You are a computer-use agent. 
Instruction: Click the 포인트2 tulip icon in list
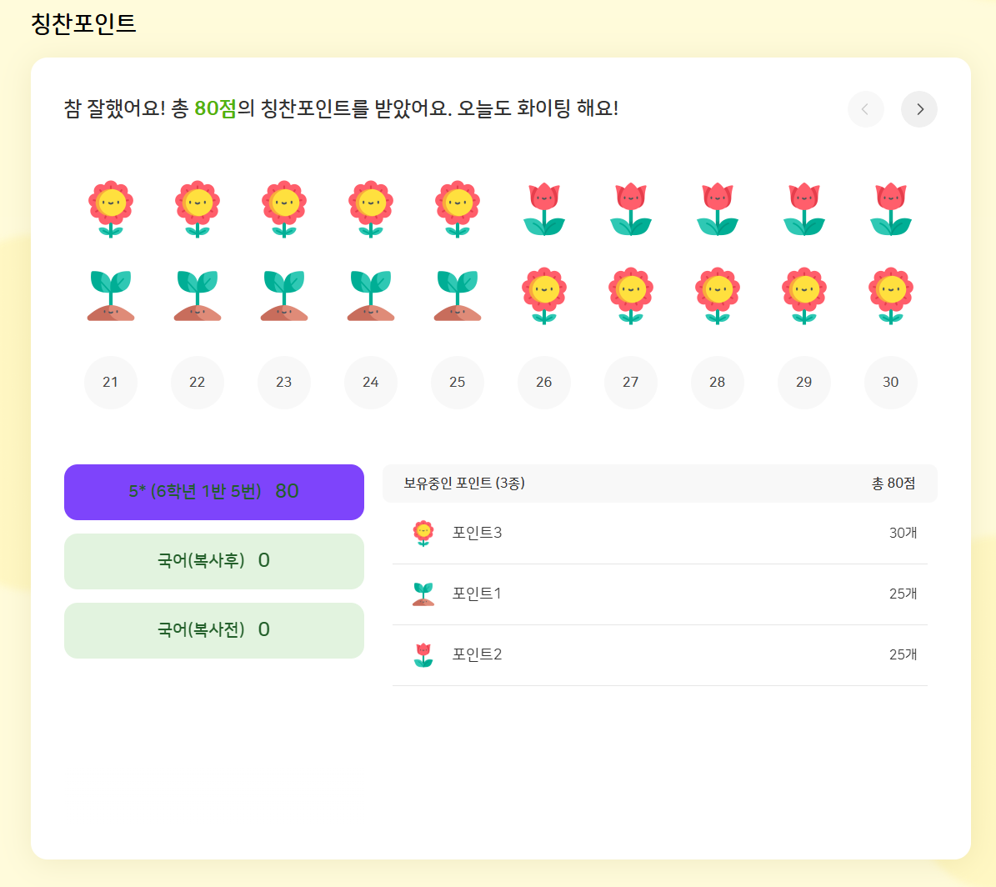click(x=423, y=655)
